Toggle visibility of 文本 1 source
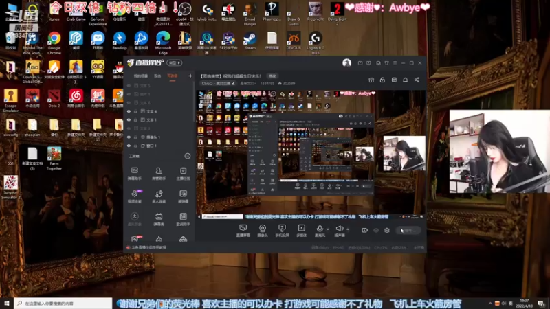 click(129, 119)
